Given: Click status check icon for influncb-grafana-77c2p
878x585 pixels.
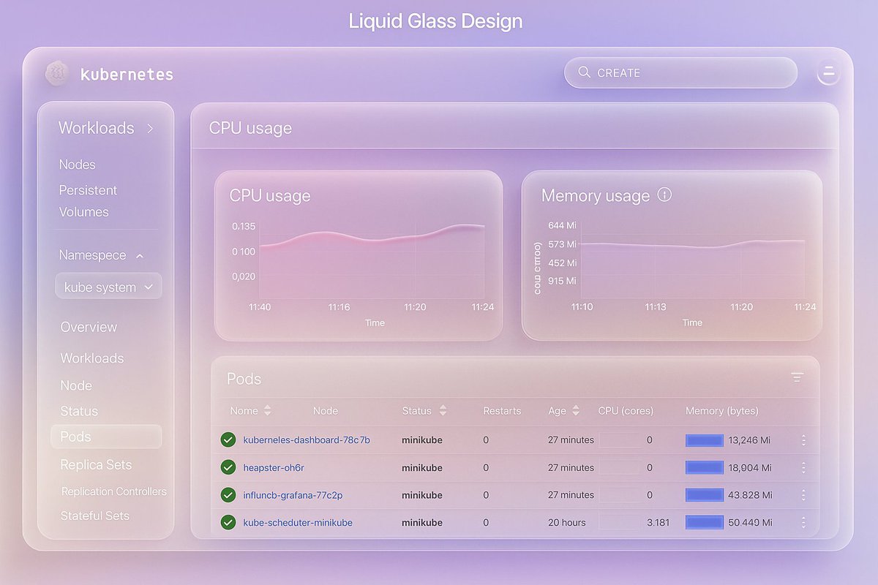Looking at the screenshot, I should coord(228,495).
